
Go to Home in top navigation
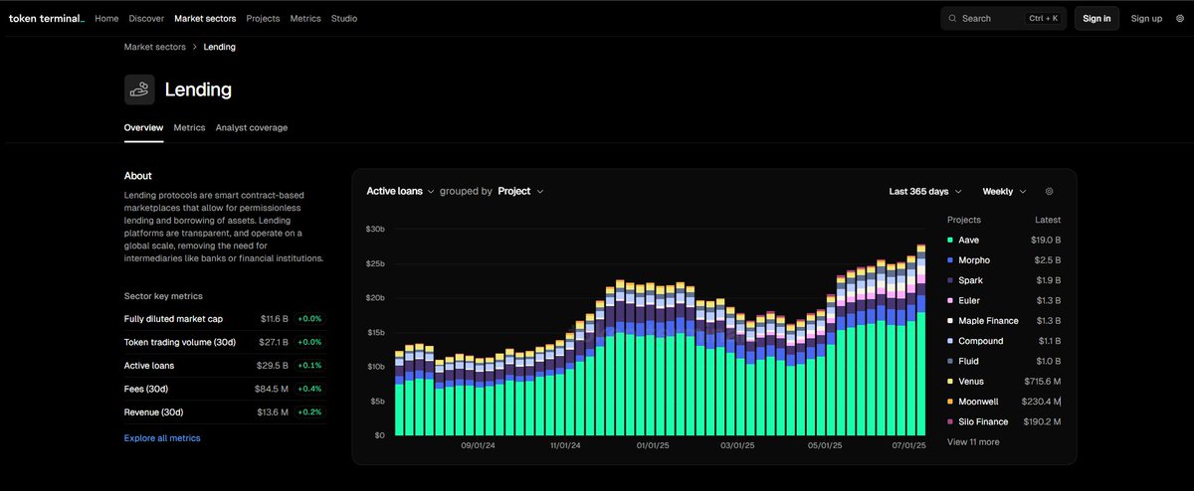106,18
